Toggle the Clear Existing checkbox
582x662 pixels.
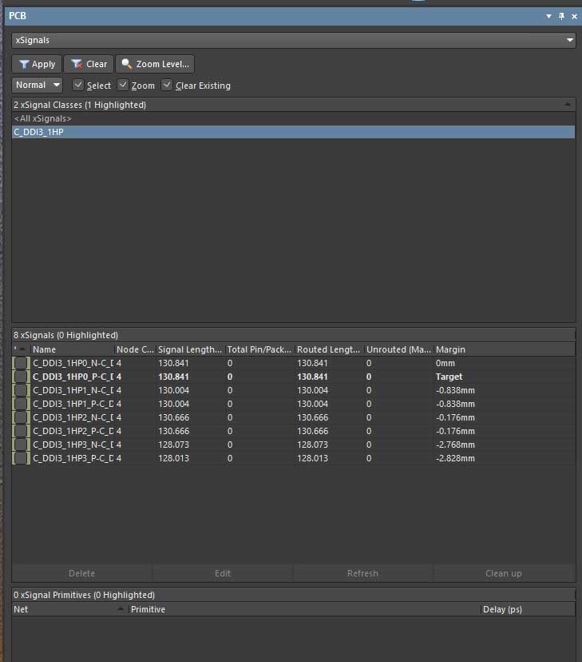click(168, 85)
